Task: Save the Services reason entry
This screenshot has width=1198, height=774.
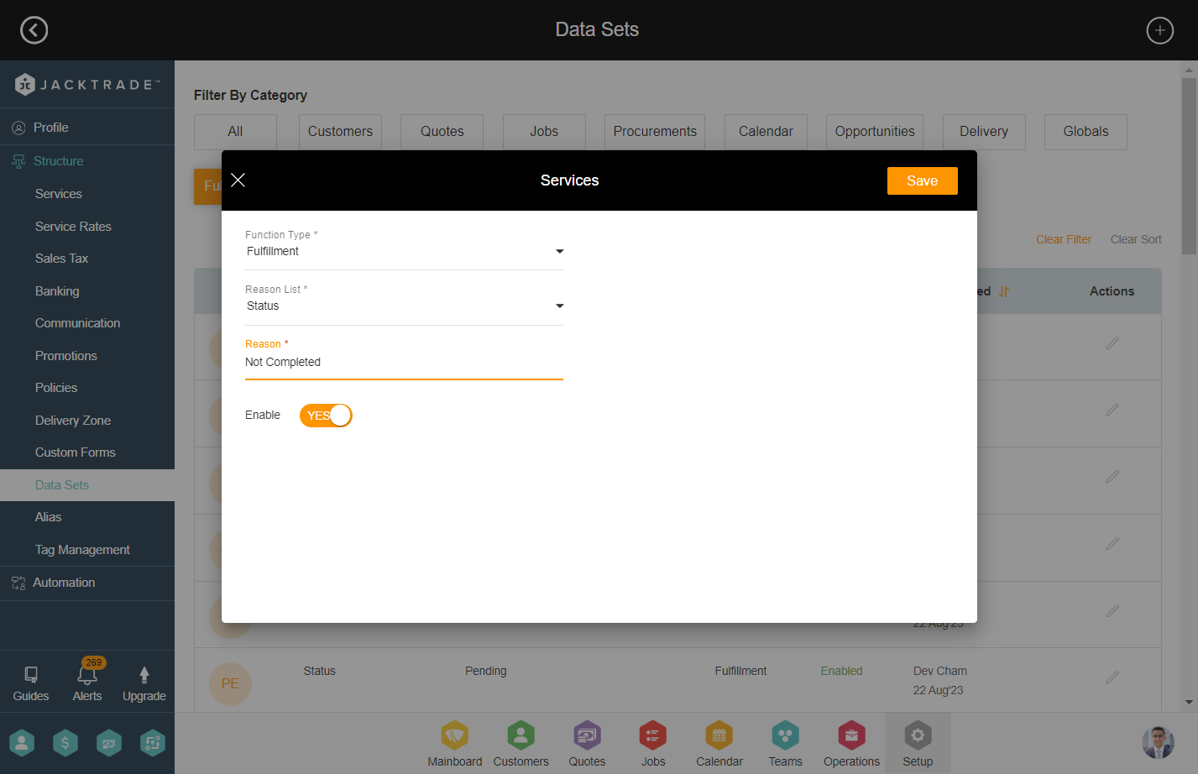Action: tap(922, 180)
